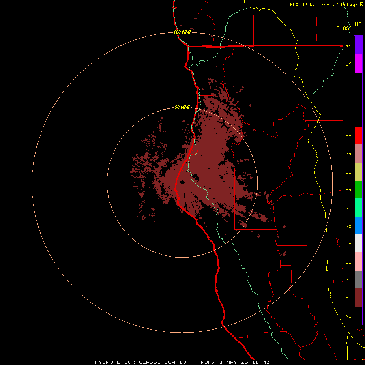Click the HHC product label
This screenshot has height=365, width=365.
(356, 24)
